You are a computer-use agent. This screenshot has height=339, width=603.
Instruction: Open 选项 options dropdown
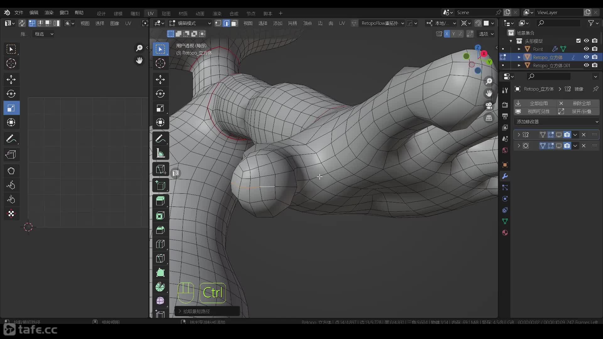click(x=486, y=34)
